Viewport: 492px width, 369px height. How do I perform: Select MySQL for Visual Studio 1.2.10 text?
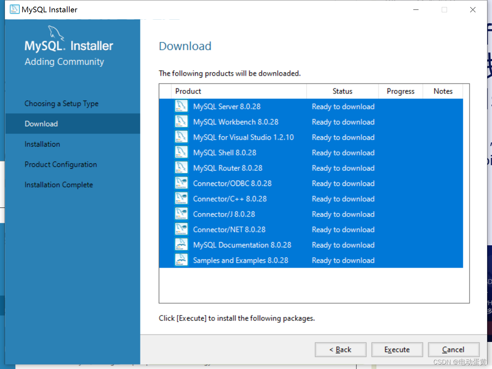[243, 137]
